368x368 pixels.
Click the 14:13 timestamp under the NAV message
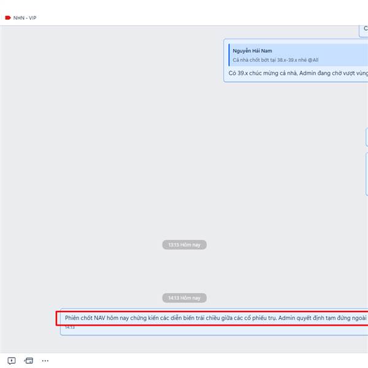click(70, 327)
